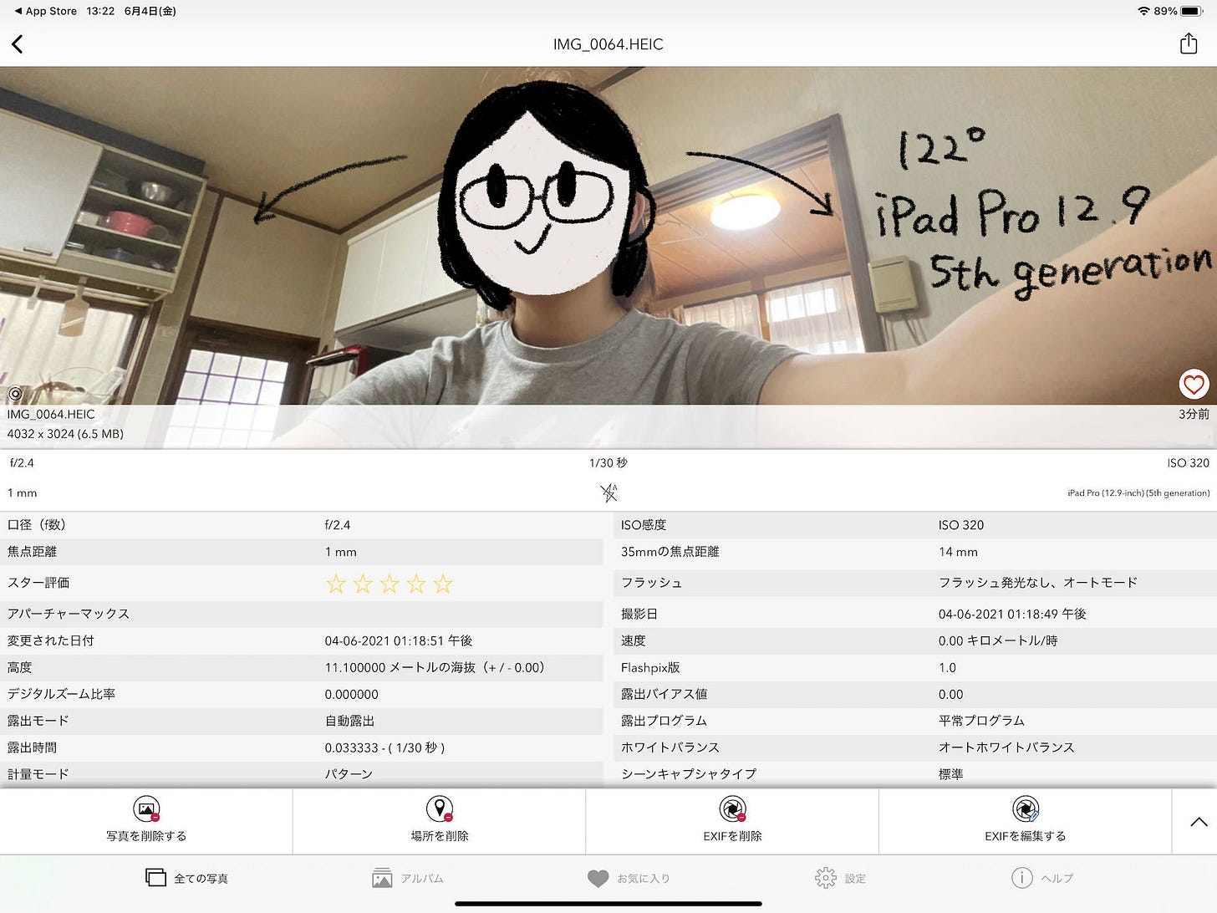Return to App Store via status bar
Image resolution: width=1217 pixels, height=913 pixels.
coord(46,11)
